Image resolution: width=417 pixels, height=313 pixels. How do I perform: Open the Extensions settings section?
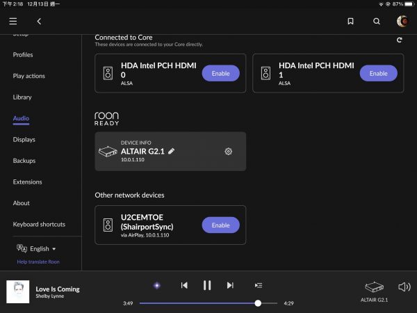(27, 182)
